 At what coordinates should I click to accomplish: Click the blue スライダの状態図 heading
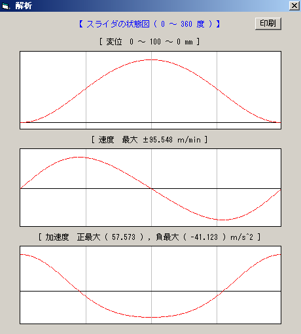pyautogui.click(x=150, y=24)
